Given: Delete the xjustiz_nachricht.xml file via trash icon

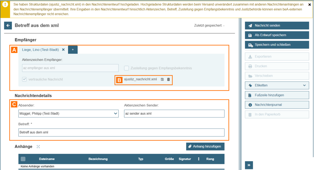Looking at the screenshot, I should [x=168, y=79].
